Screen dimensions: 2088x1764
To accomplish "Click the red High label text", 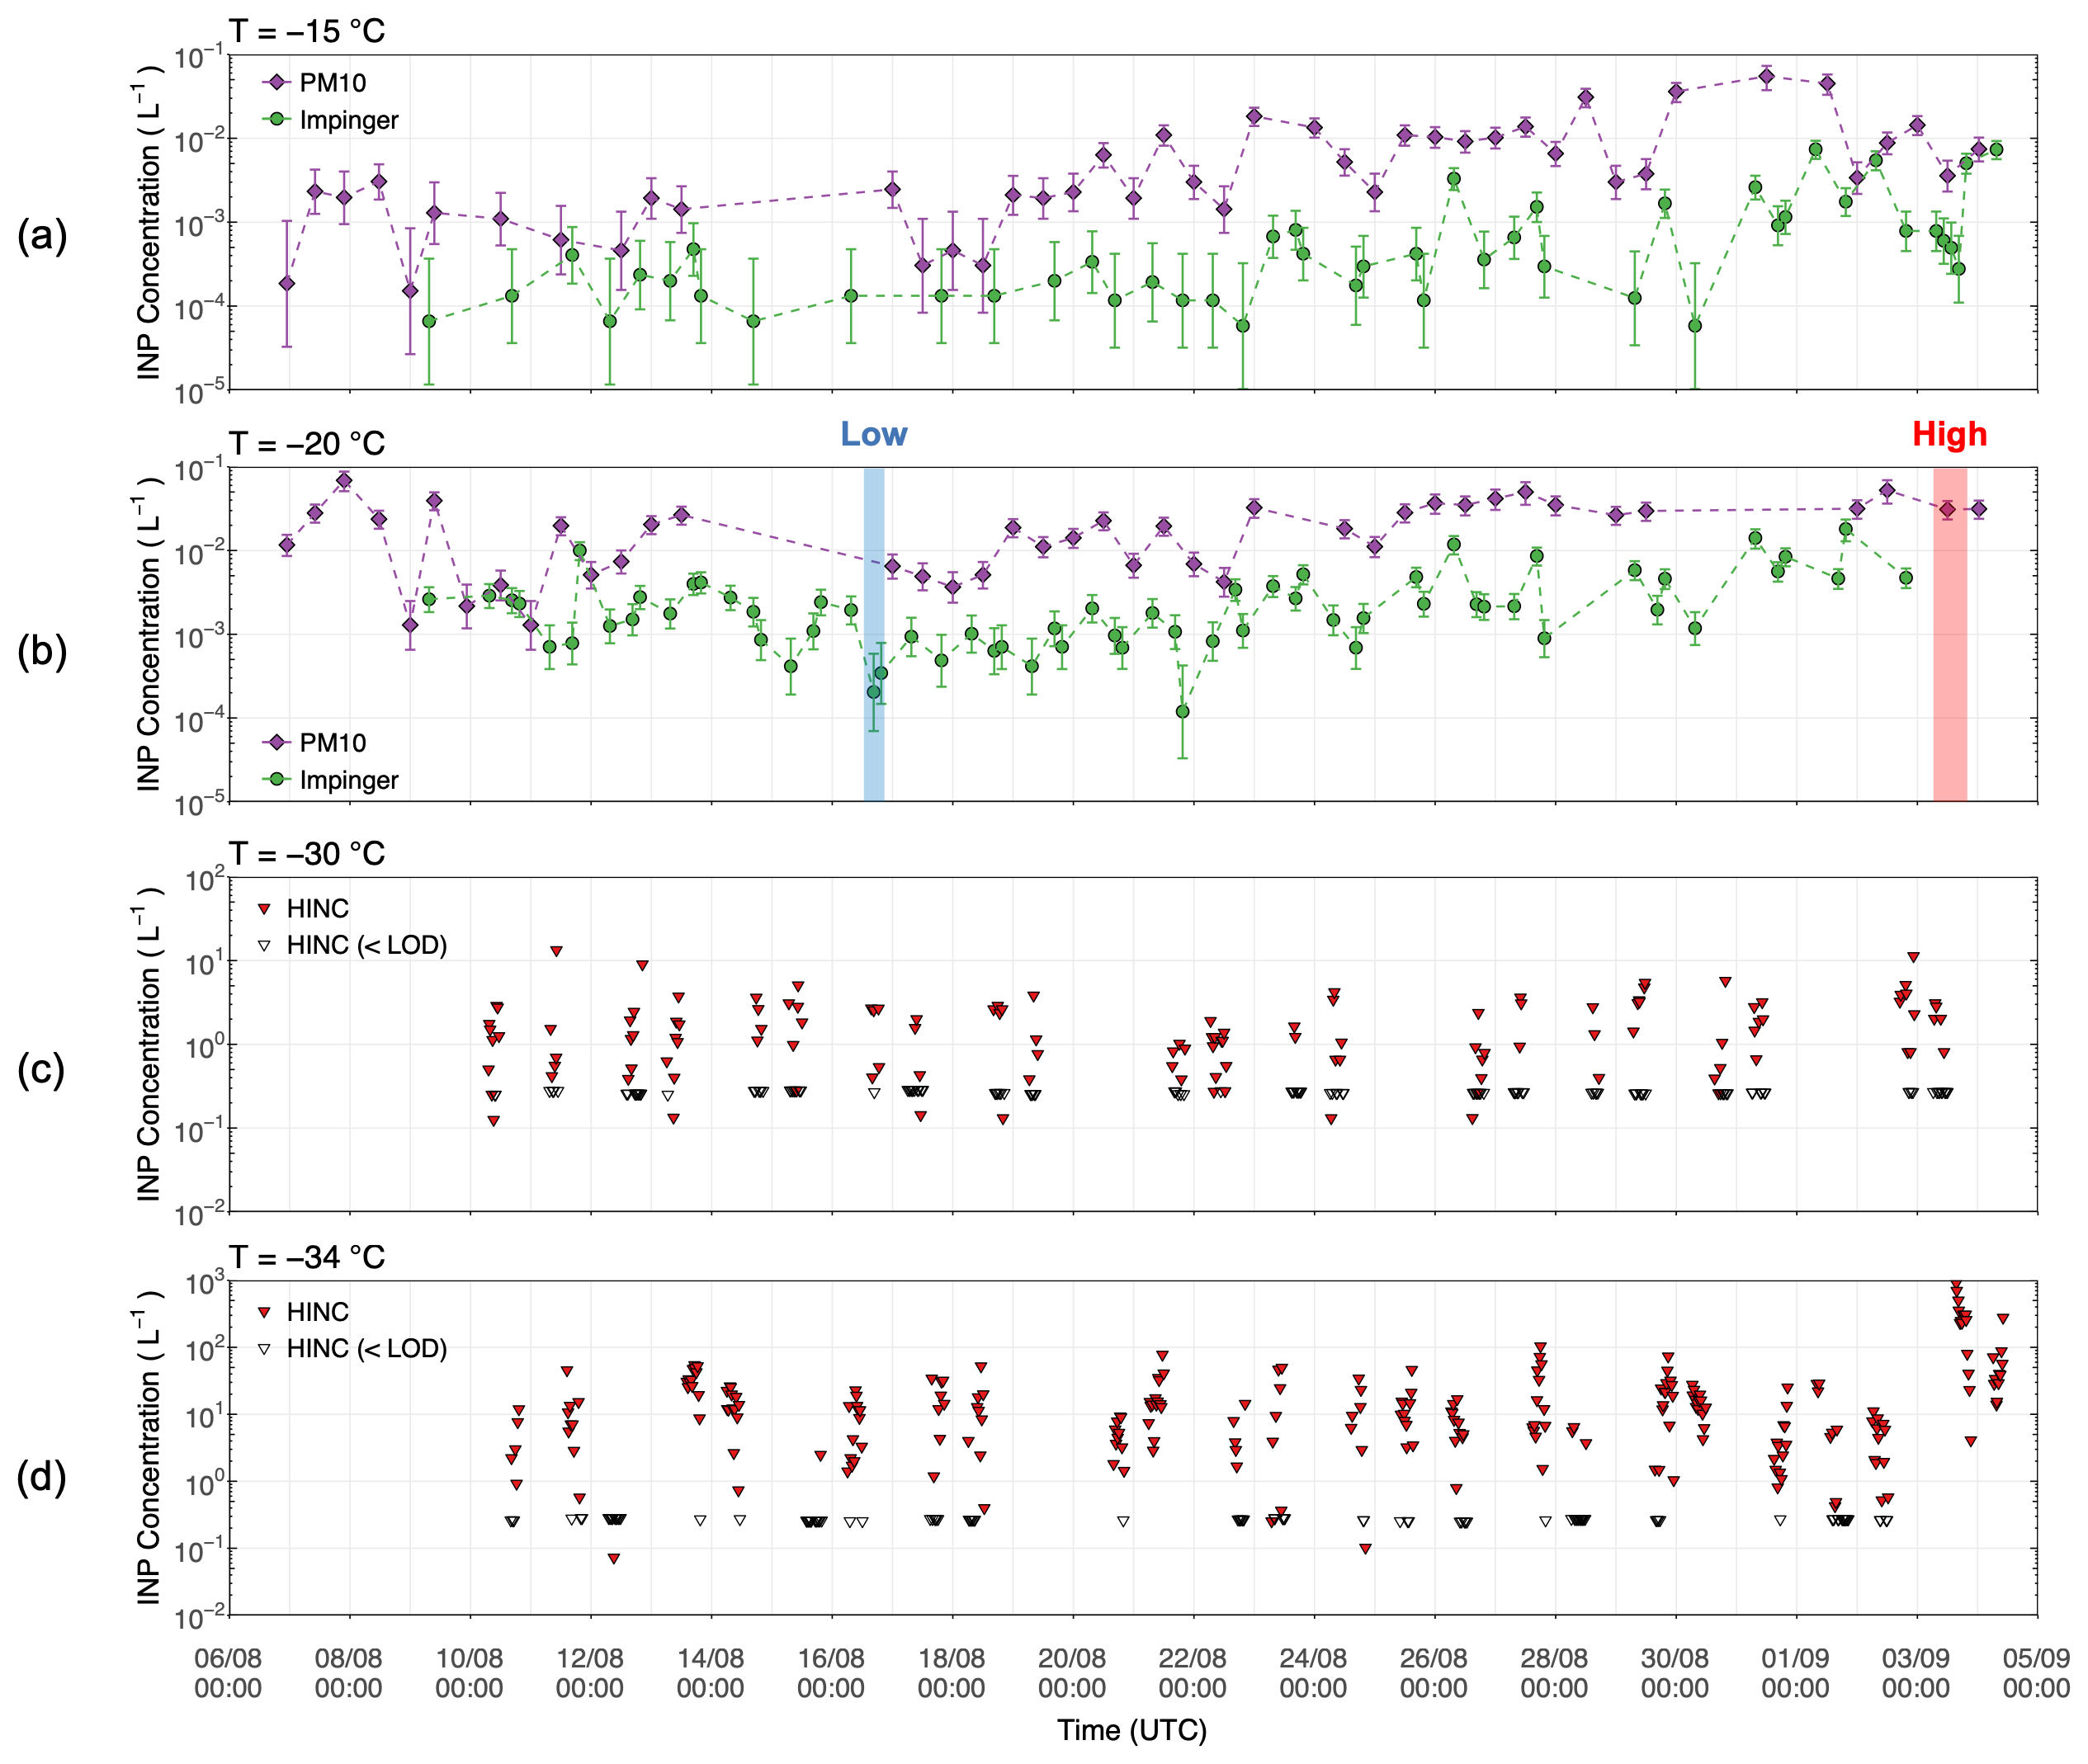I will 1949,434.
